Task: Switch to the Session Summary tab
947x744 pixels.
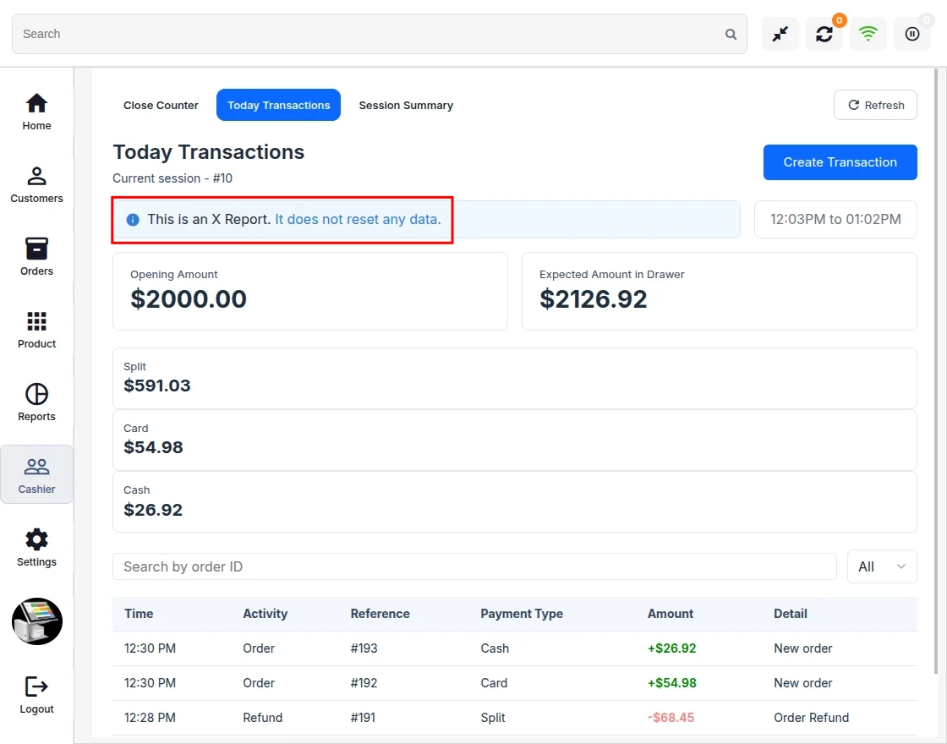Action: click(x=406, y=105)
